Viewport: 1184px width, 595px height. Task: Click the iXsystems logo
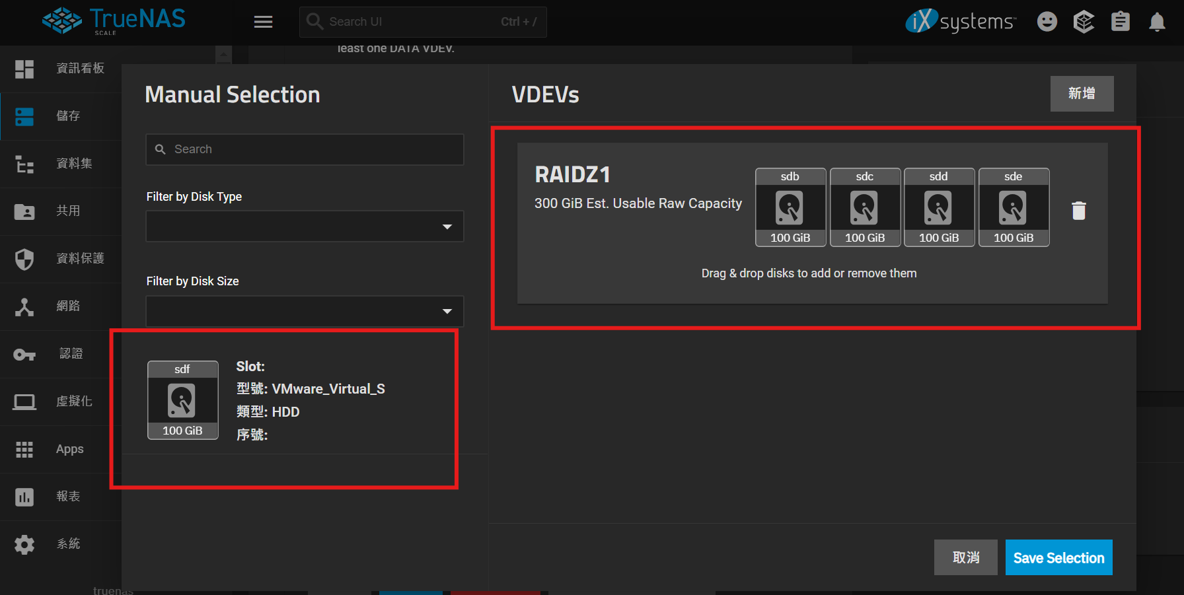point(960,22)
